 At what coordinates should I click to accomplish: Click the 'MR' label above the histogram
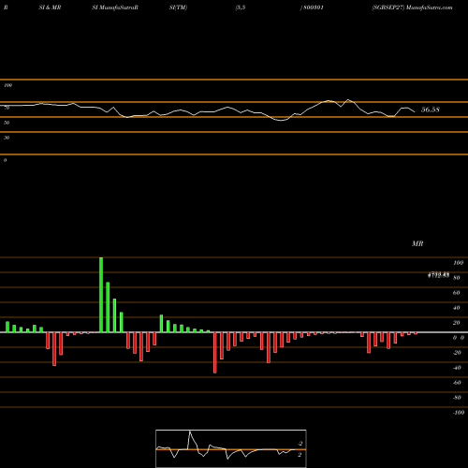coord(417,243)
